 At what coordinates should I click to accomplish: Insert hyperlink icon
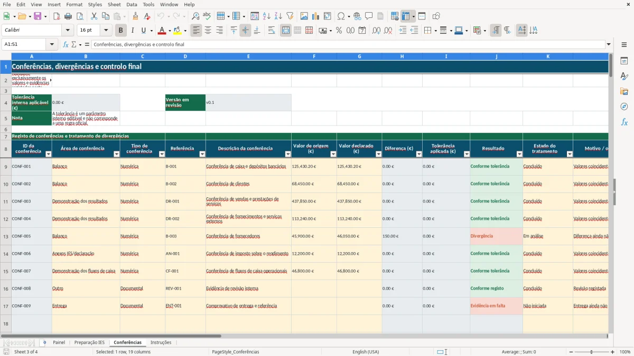[x=357, y=16]
